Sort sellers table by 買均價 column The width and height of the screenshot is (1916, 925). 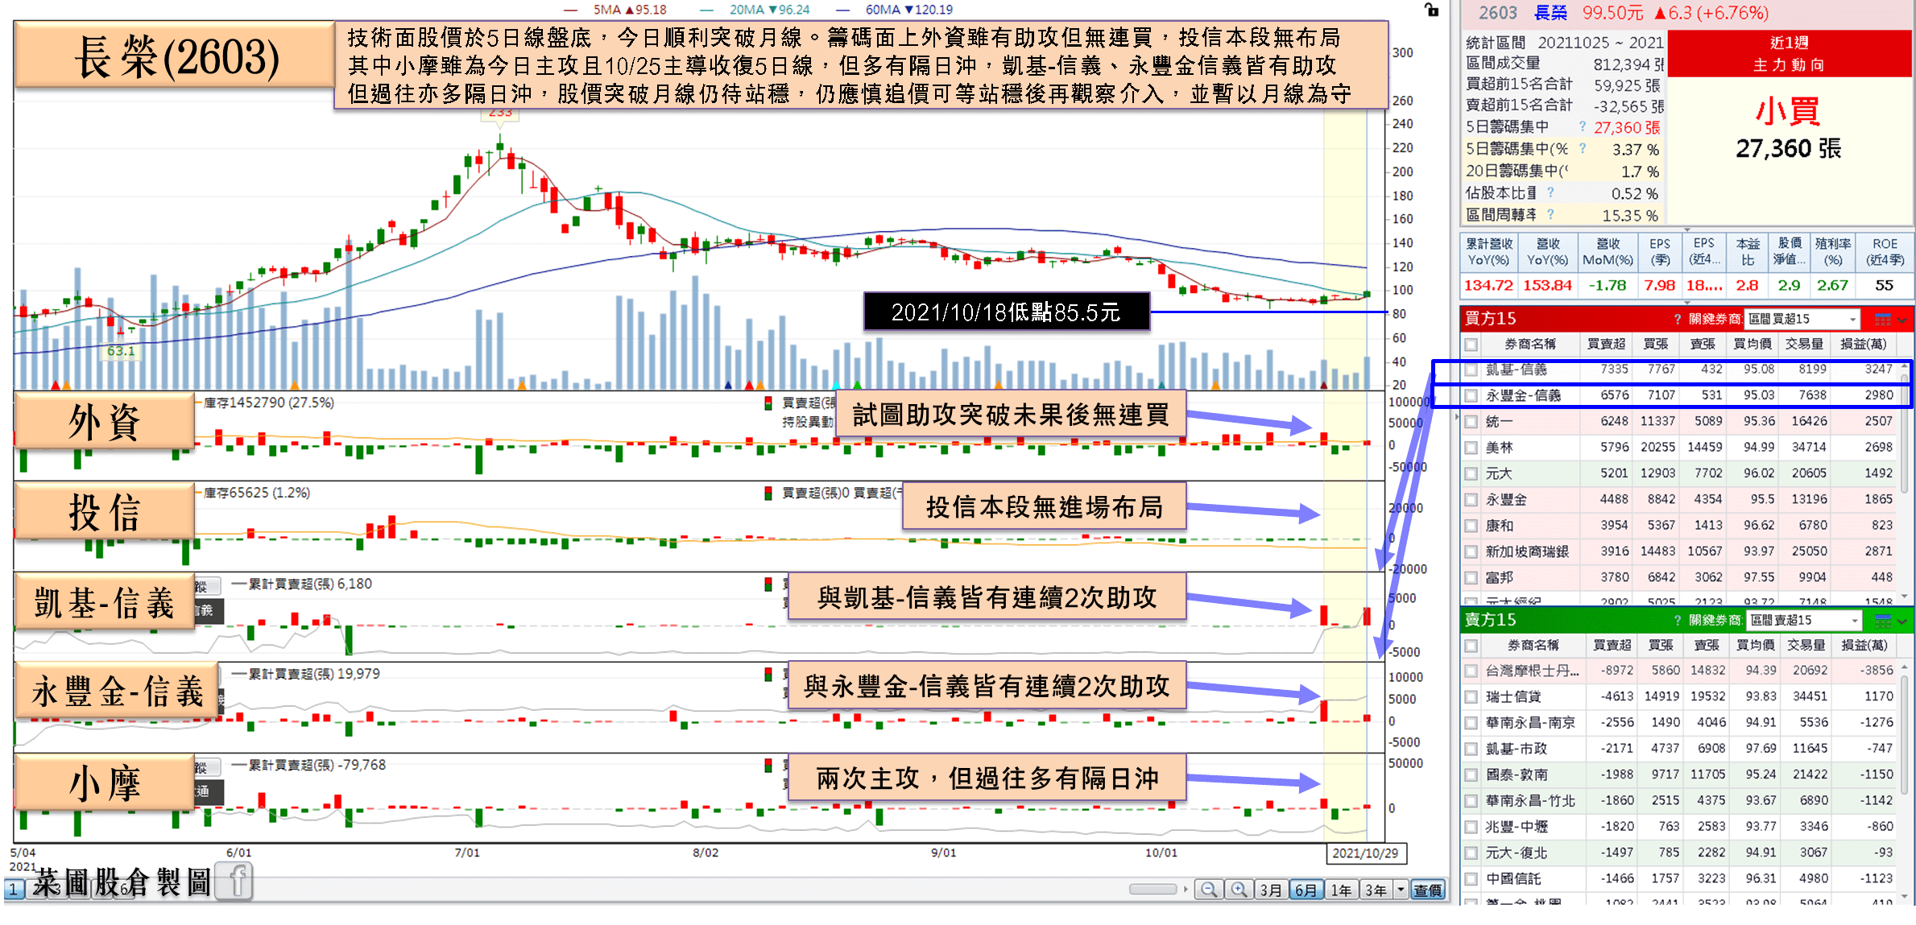(x=1755, y=646)
